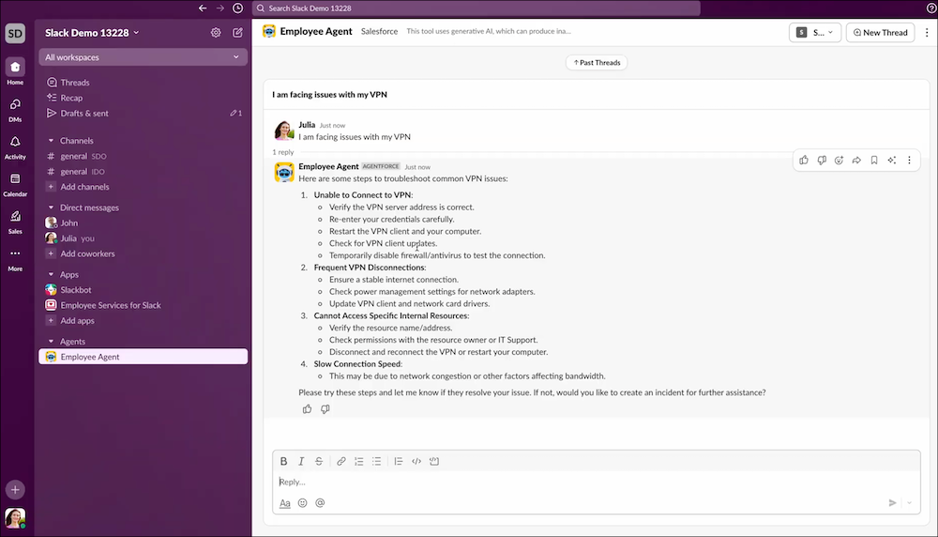Viewport: 938px width, 537px height.
Task: Open the history clock icon
Action: 237,8
